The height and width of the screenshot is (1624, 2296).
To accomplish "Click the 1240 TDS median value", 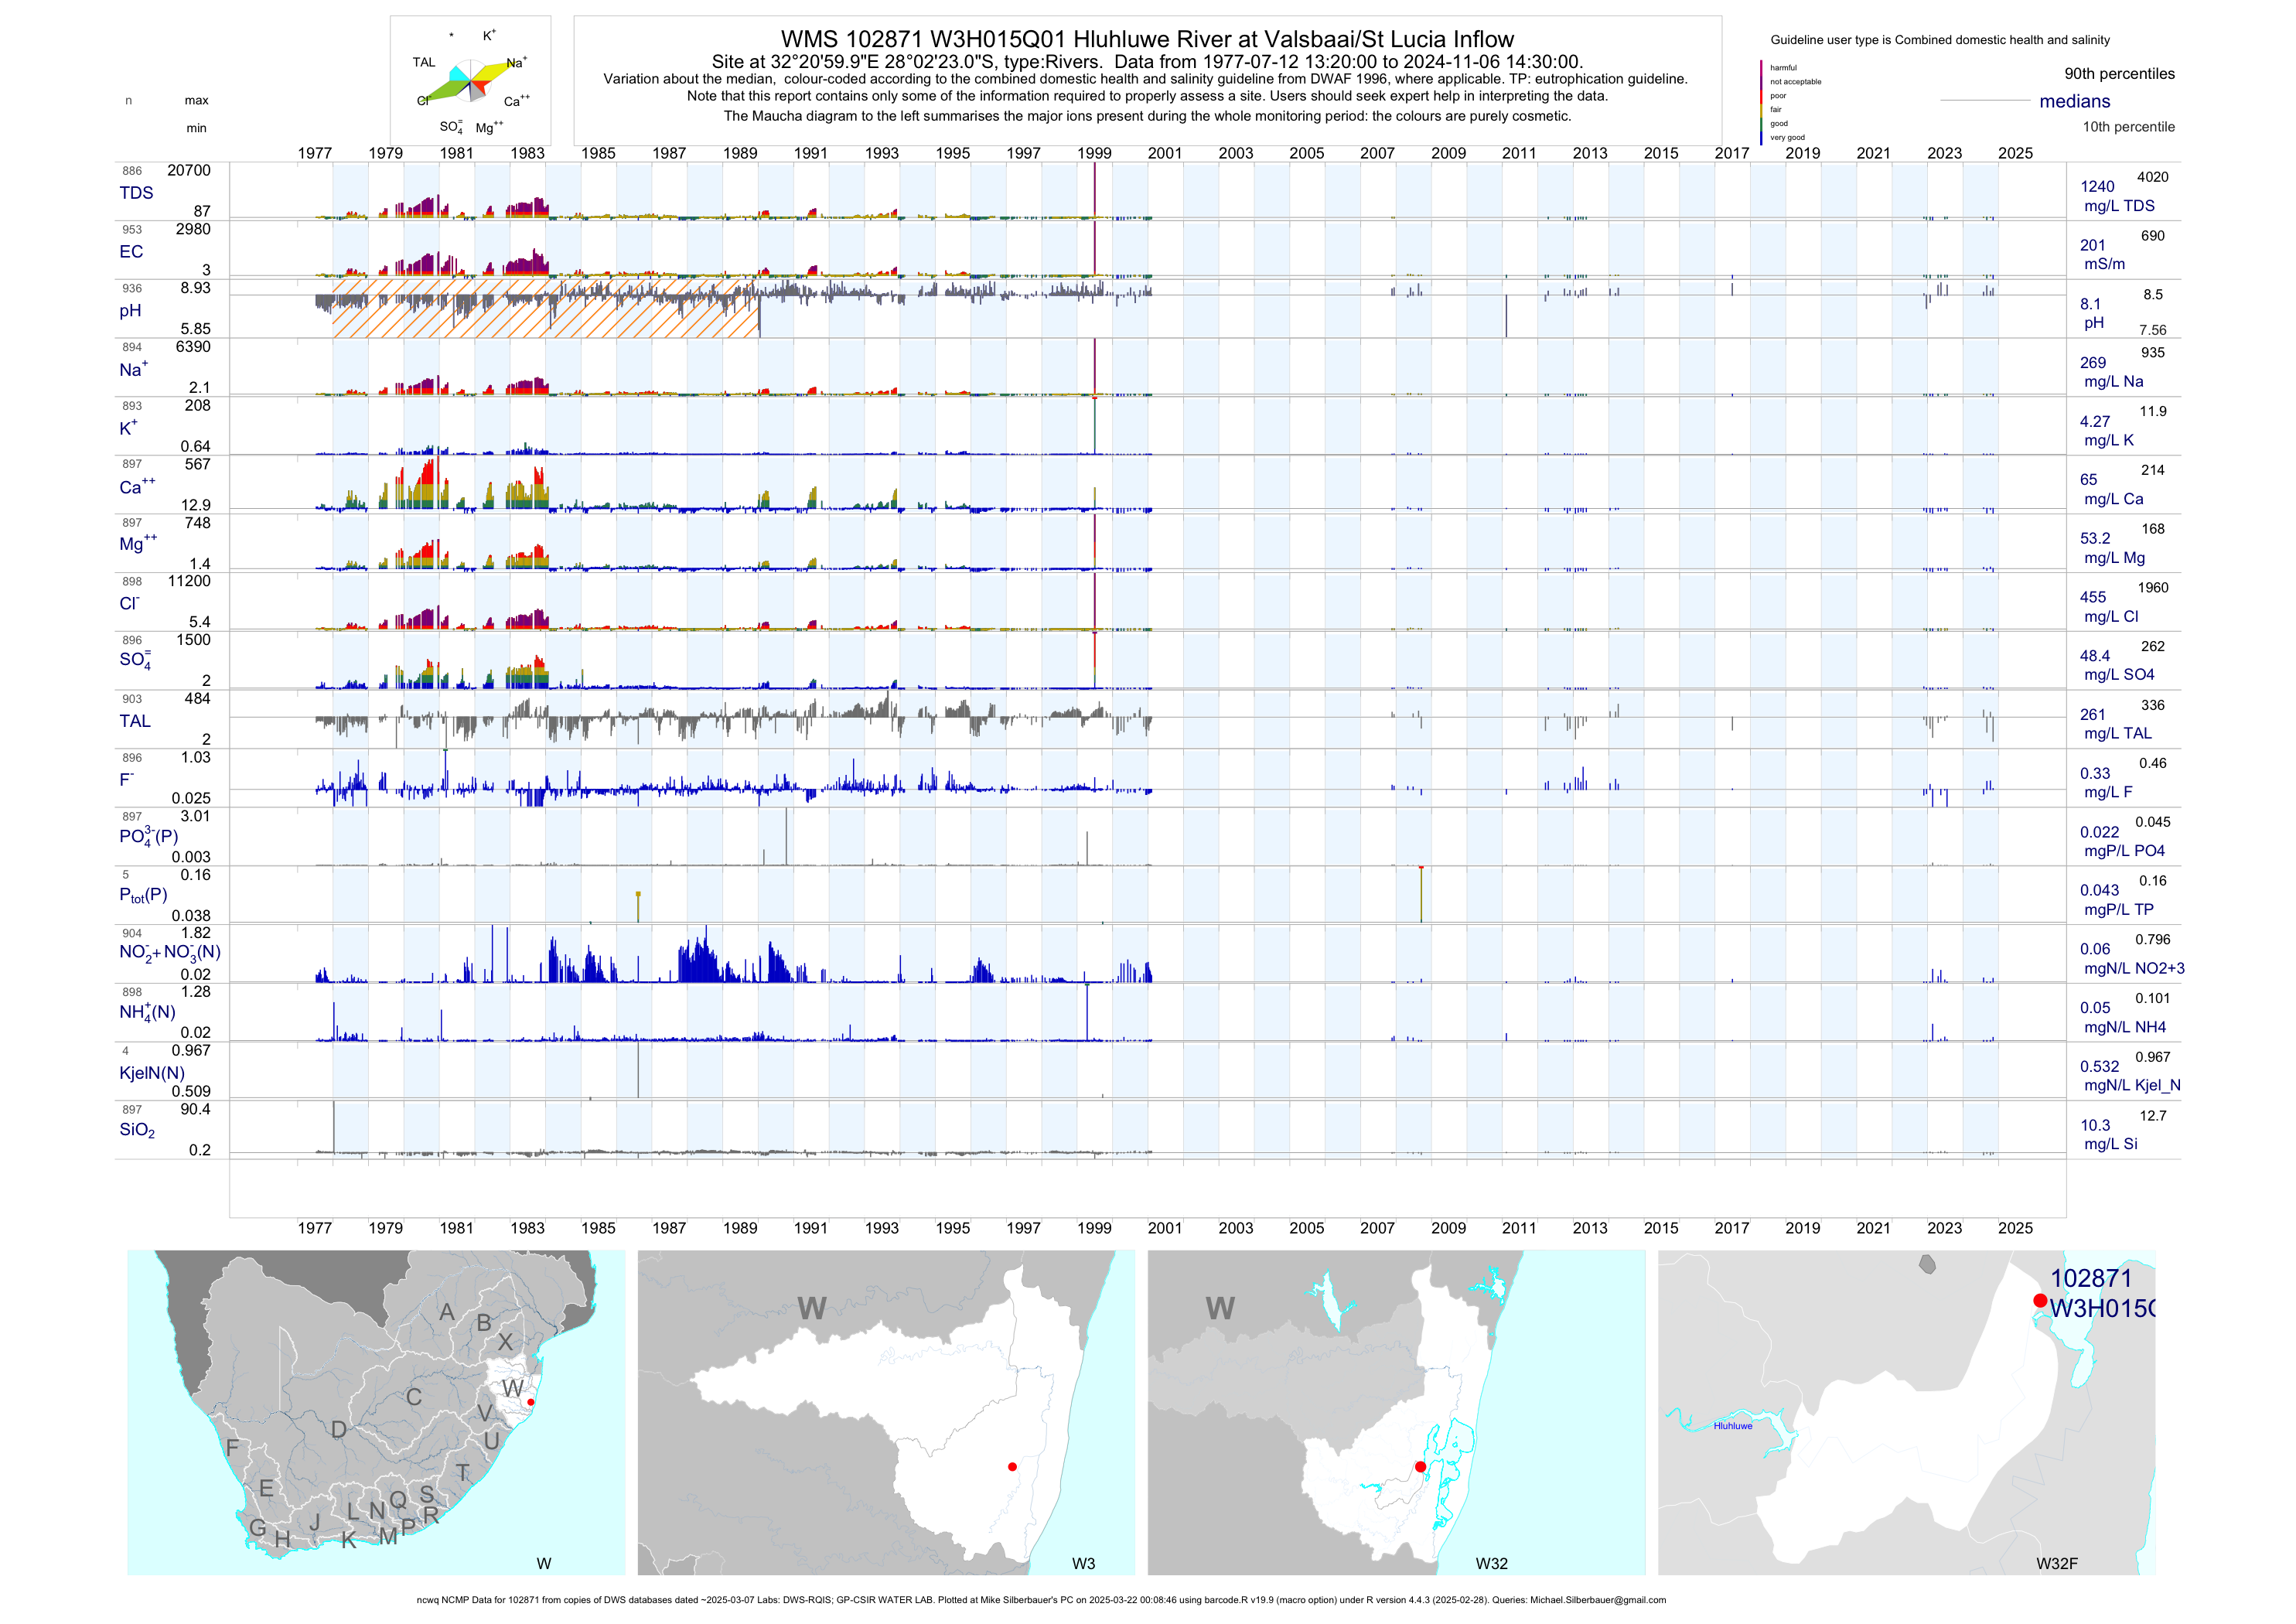I will (2097, 186).
